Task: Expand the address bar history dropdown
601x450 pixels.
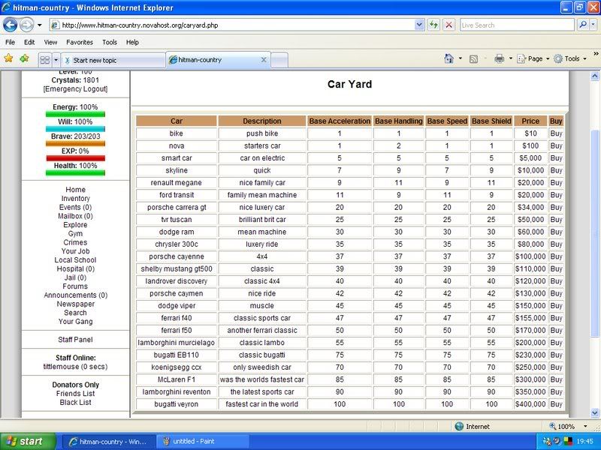Action: coord(419,25)
